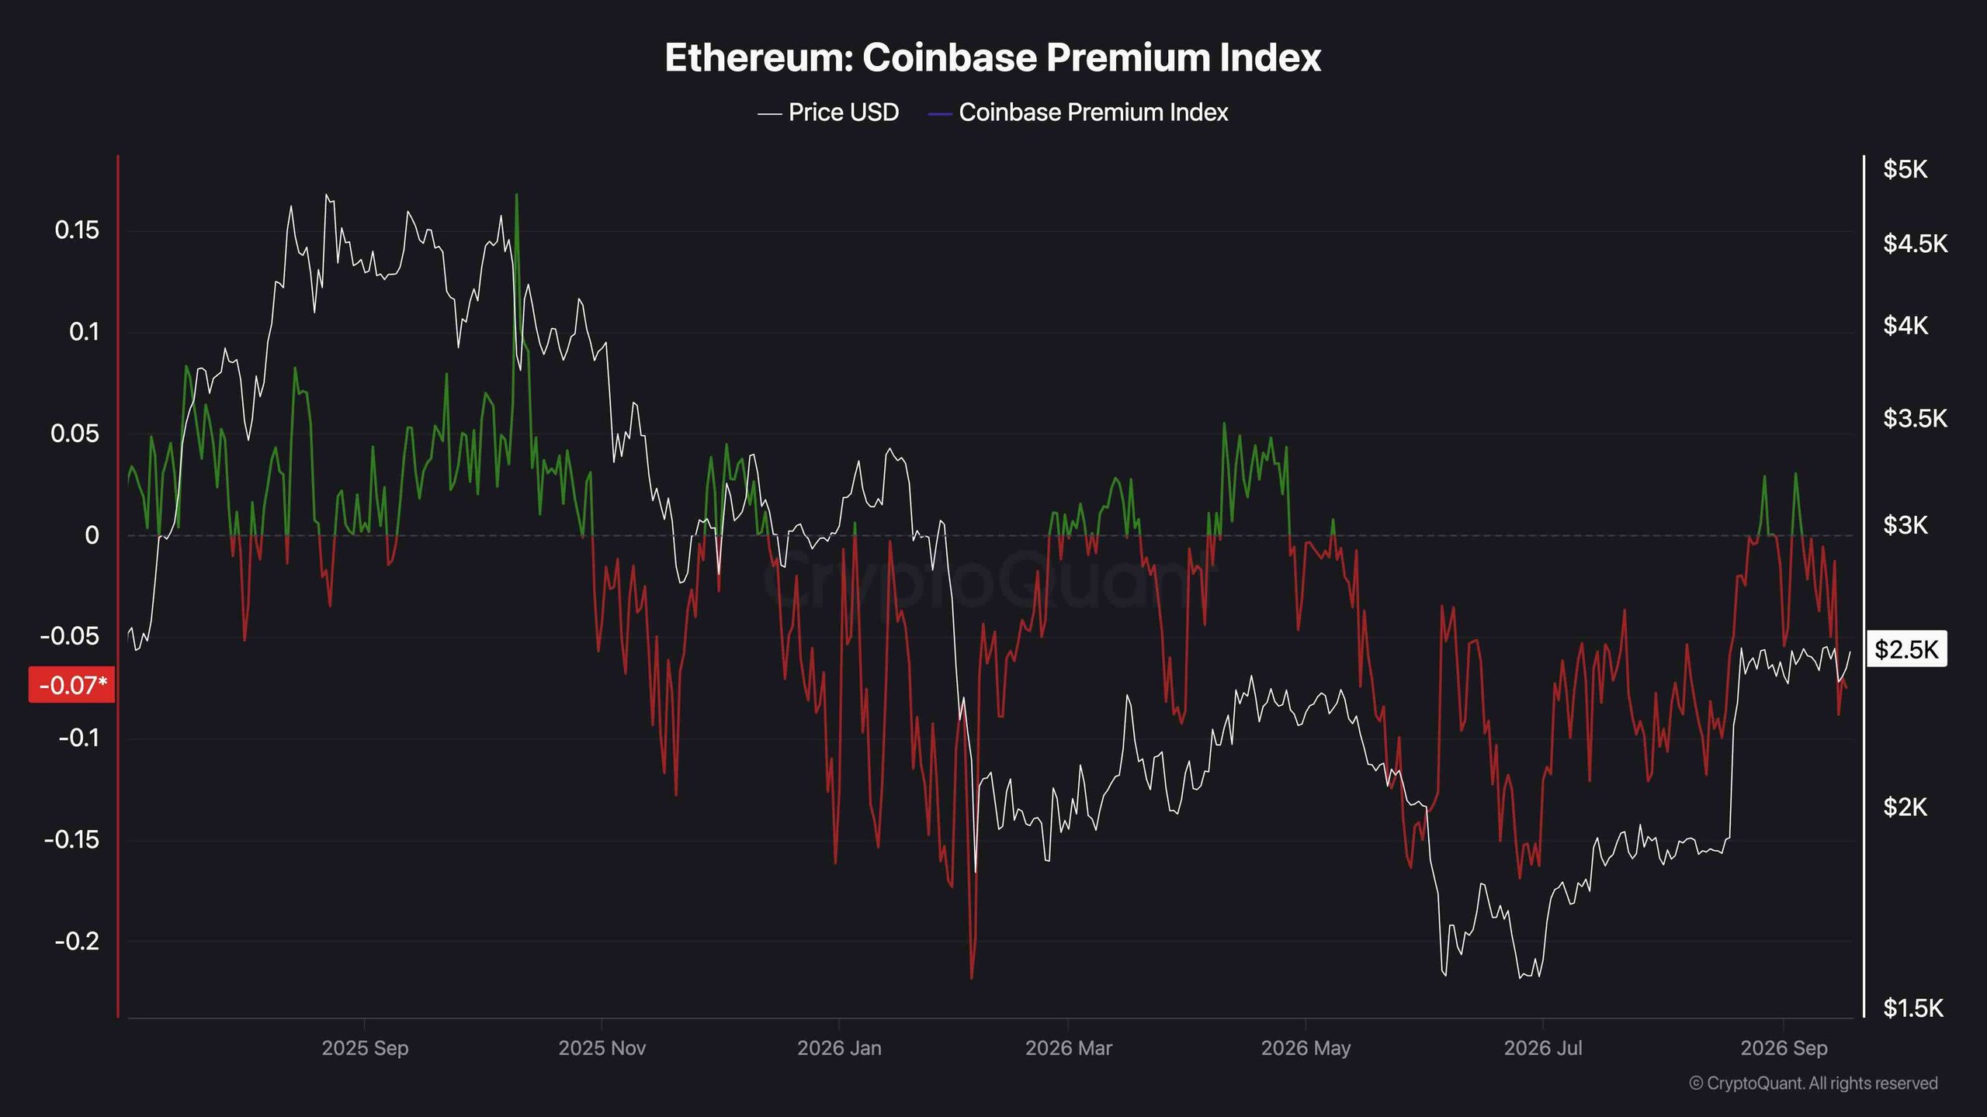Click the 0.15 left axis label

(77, 230)
